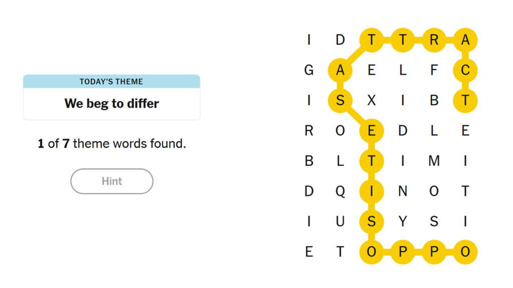
Task: Select the letter G in the grid
Action: click(309, 70)
